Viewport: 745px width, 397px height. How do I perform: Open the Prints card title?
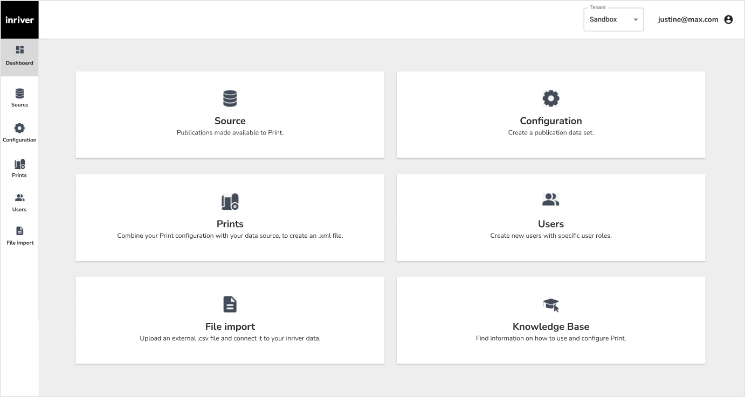click(230, 224)
